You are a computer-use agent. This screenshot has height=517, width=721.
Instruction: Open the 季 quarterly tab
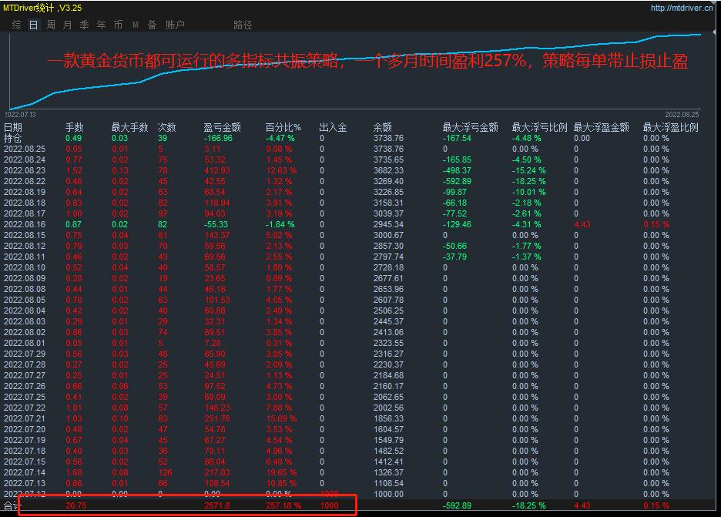coord(84,25)
